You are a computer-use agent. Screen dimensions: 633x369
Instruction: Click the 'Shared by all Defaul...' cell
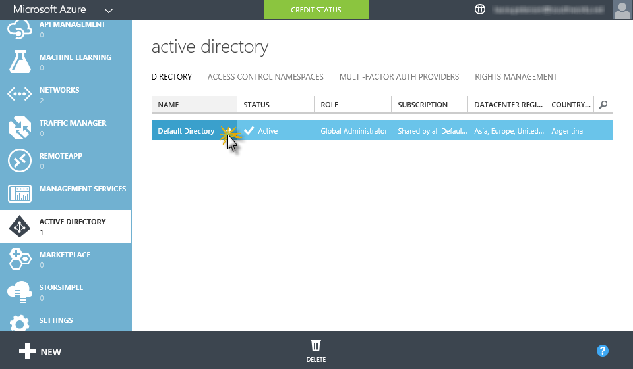tap(433, 131)
